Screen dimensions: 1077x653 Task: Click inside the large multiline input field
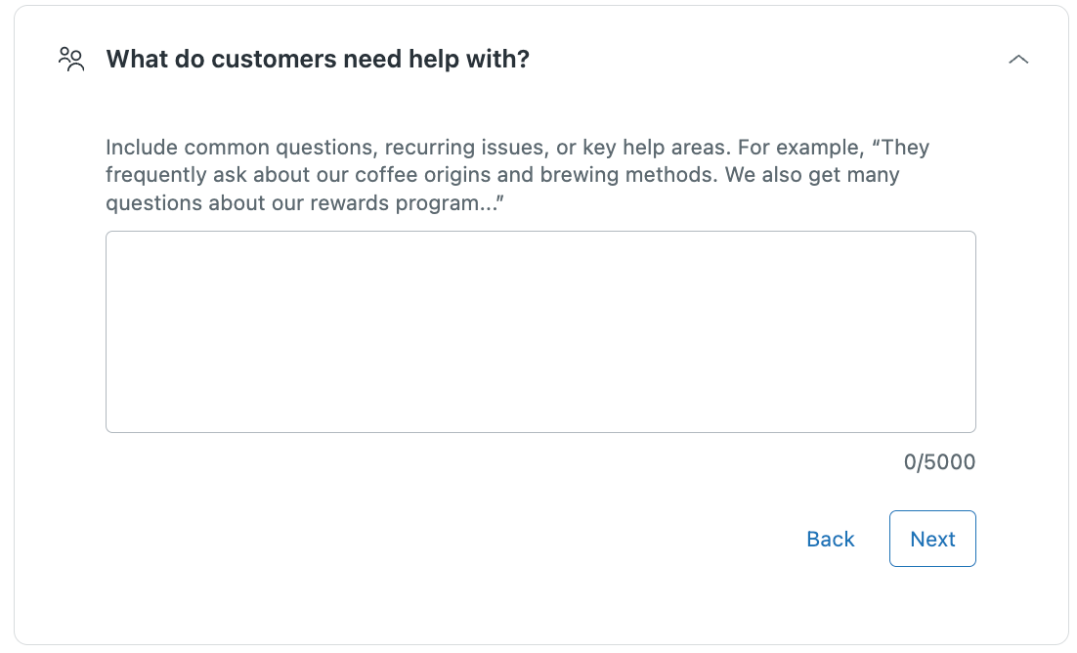click(x=540, y=331)
